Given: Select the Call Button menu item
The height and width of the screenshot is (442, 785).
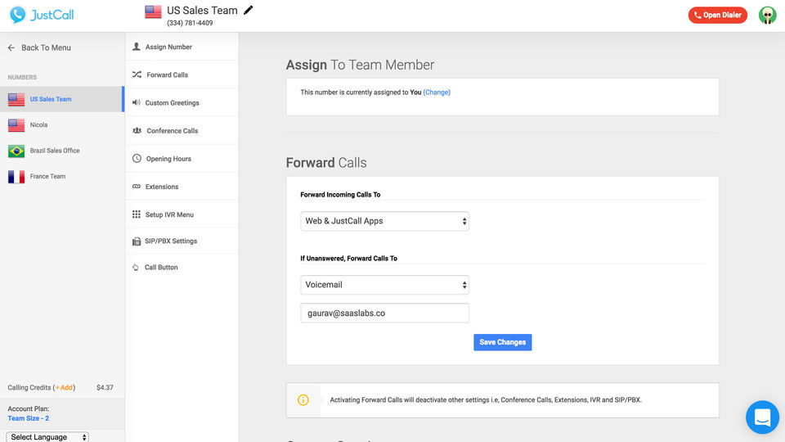Looking at the screenshot, I should coord(161,268).
